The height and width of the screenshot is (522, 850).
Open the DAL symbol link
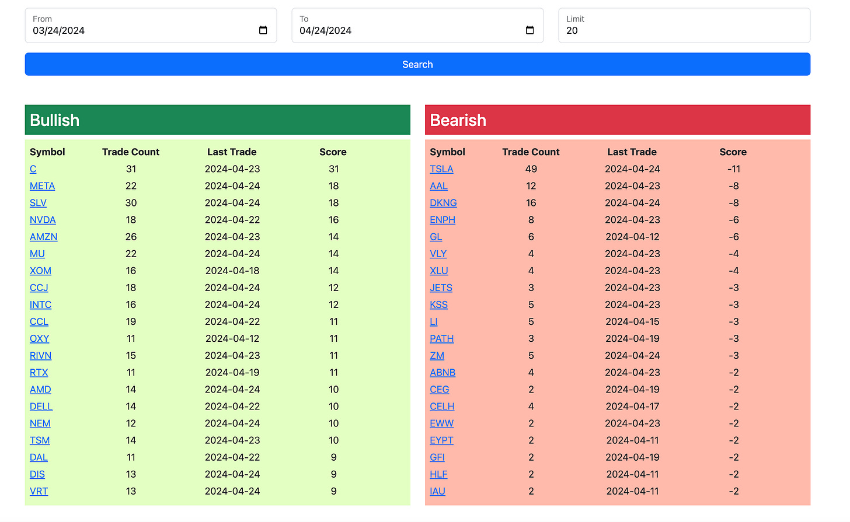[x=39, y=457]
